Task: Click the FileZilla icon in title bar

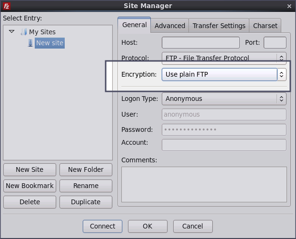Action: [x=6, y=6]
